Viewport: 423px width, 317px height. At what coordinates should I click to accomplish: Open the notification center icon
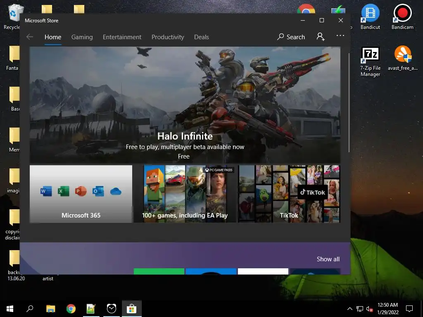coord(409,309)
